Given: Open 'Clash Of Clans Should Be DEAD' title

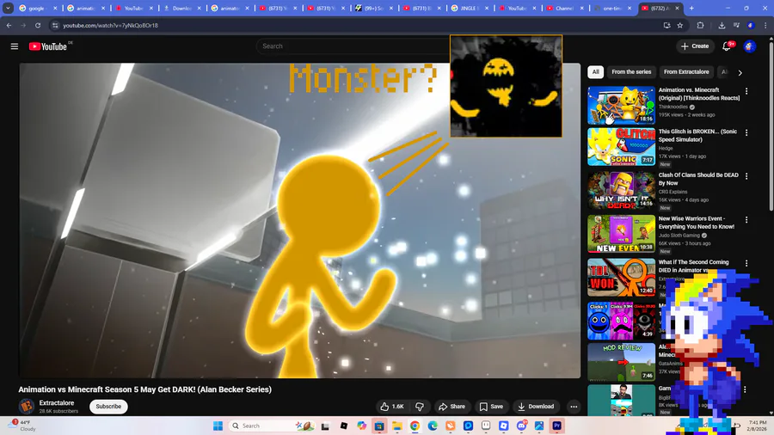Looking at the screenshot, I should pyautogui.click(x=698, y=179).
